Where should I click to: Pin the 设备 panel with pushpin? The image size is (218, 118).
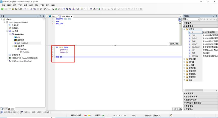[x=41, y=16]
